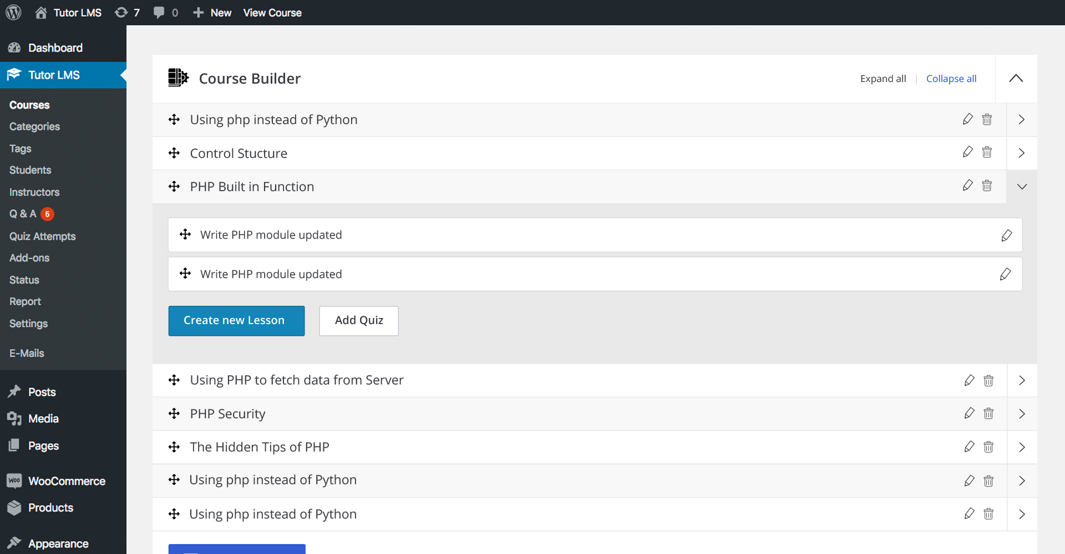This screenshot has width=1065, height=554.
Task: Click the Add Quiz button
Action: pos(359,321)
